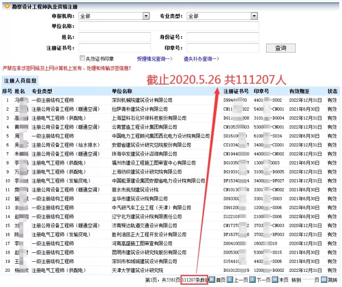Click the page summary text 第1页，共5561页
The height and width of the screenshot is (287, 342).
163,280
